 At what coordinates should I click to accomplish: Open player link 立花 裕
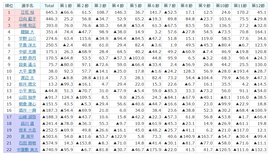coord(27,12)
